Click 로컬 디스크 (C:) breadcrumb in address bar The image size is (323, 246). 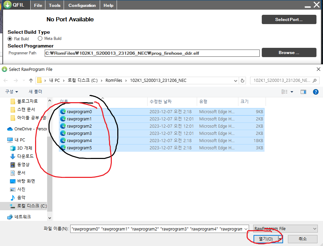coord(83,81)
